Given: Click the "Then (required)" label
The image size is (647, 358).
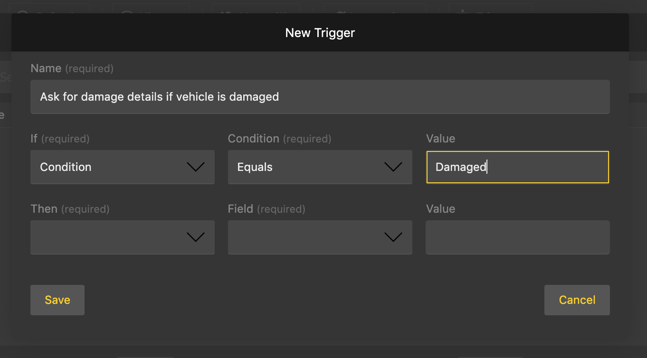Looking at the screenshot, I should click(70, 209).
